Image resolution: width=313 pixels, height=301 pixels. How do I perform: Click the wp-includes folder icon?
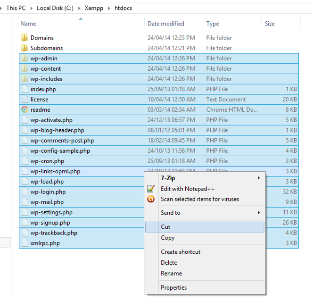[x=25, y=79]
